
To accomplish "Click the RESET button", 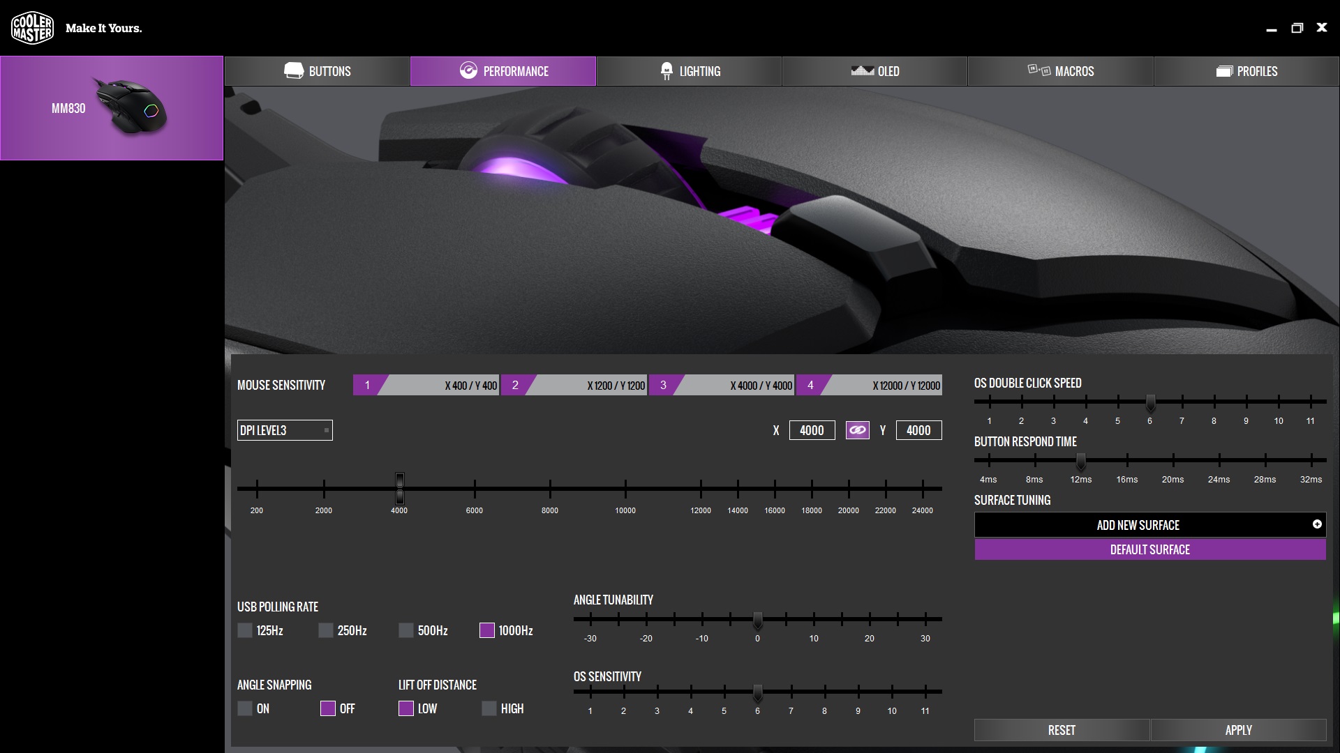I will [x=1062, y=730].
